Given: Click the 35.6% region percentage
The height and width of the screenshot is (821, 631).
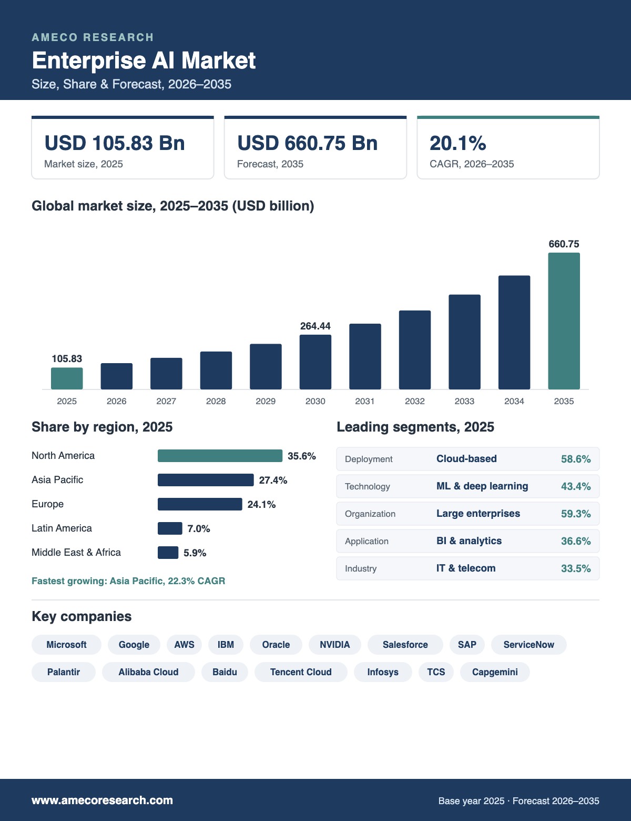Looking at the screenshot, I should (302, 456).
